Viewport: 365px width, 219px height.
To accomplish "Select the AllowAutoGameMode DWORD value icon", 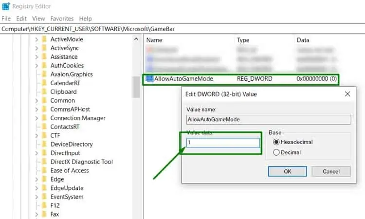I will (x=150, y=79).
